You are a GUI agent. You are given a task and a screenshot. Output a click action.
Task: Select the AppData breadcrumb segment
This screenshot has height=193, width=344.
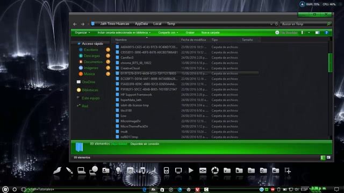pyautogui.click(x=141, y=24)
